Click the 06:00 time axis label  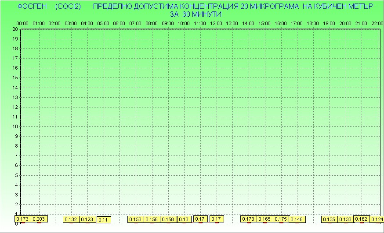[119, 24]
